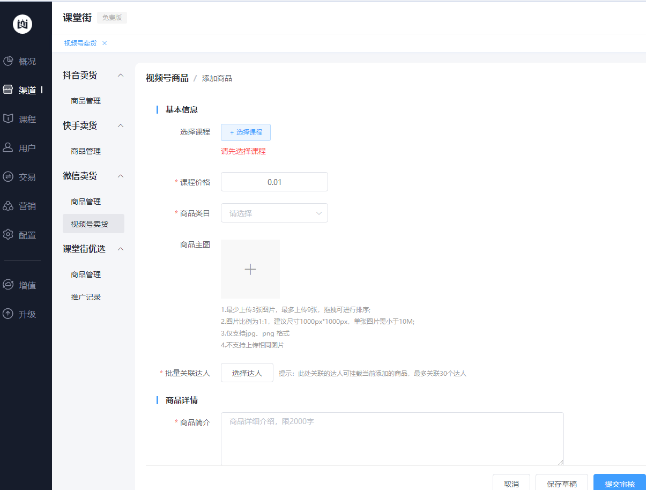The width and height of the screenshot is (646, 490).
Task: Click the 用户 person icon
Action: 8,148
